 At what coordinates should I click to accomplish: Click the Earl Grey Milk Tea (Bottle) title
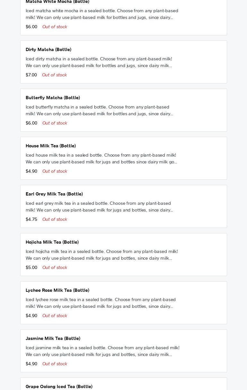pyautogui.click(x=54, y=194)
